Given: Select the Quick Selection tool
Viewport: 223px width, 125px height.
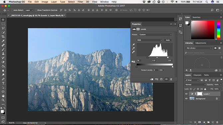Looking at the screenshot, I should pos(3,32).
